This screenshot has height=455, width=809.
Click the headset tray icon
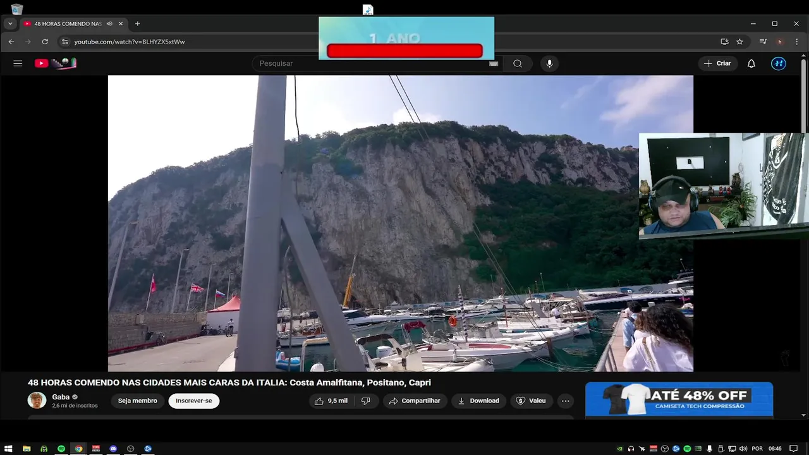pyautogui.click(x=631, y=449)
